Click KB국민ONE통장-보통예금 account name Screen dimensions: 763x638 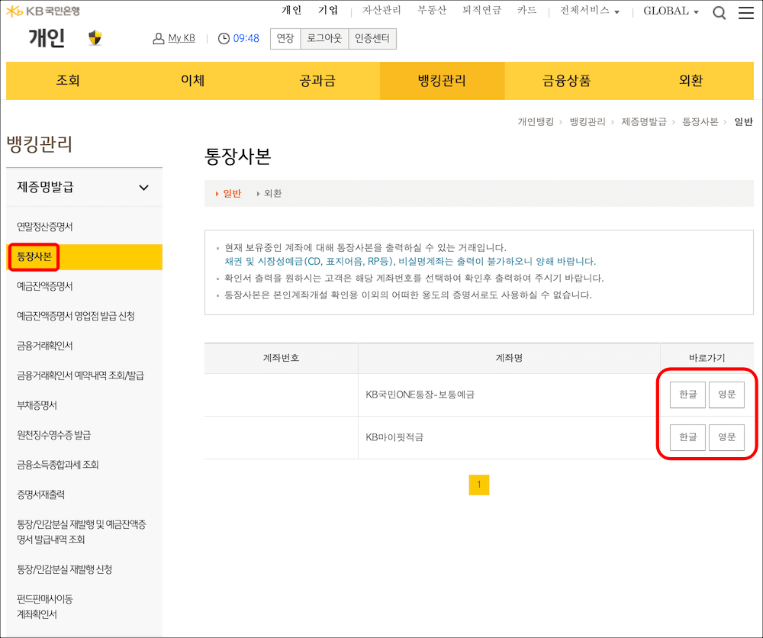coord(420,395)
